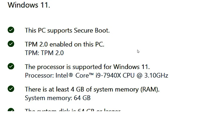Click the 'Windows 11.' heading text

click(29, 5)
